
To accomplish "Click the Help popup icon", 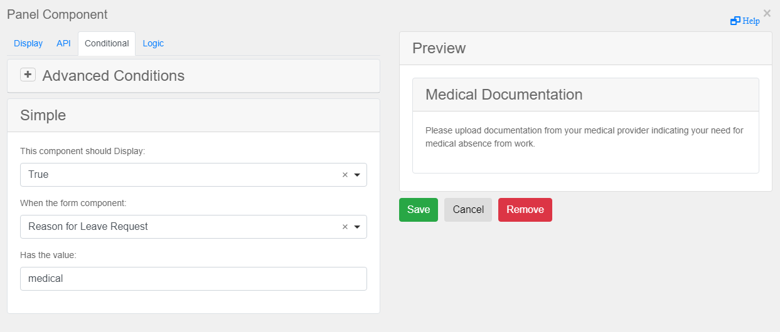I will pos(735,21).
